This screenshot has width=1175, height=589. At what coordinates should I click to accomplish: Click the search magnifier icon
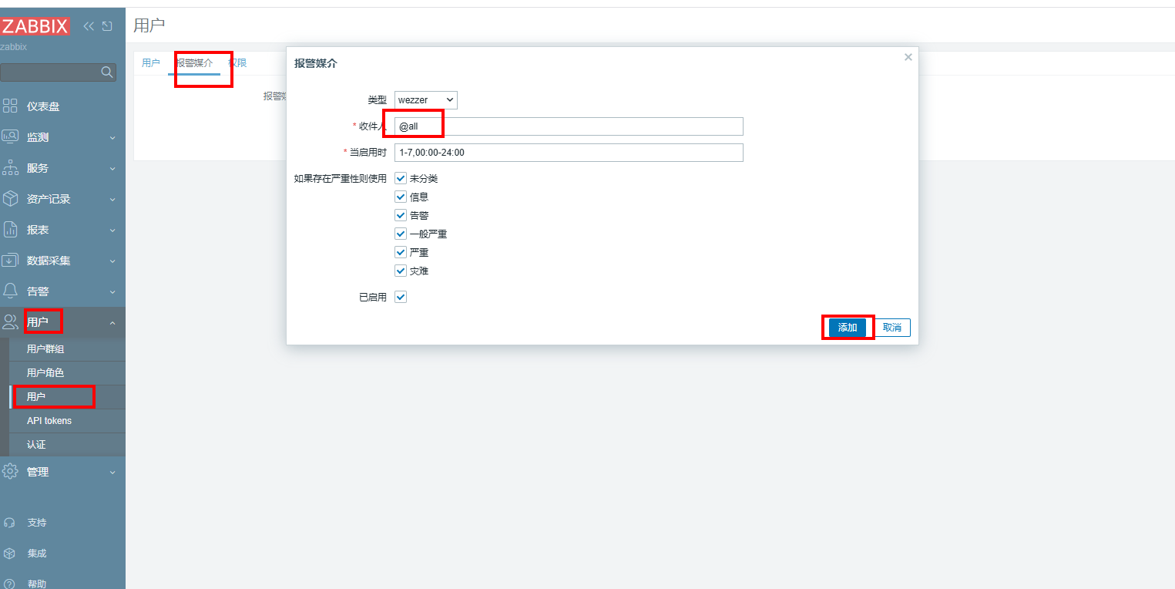[107, 72]
